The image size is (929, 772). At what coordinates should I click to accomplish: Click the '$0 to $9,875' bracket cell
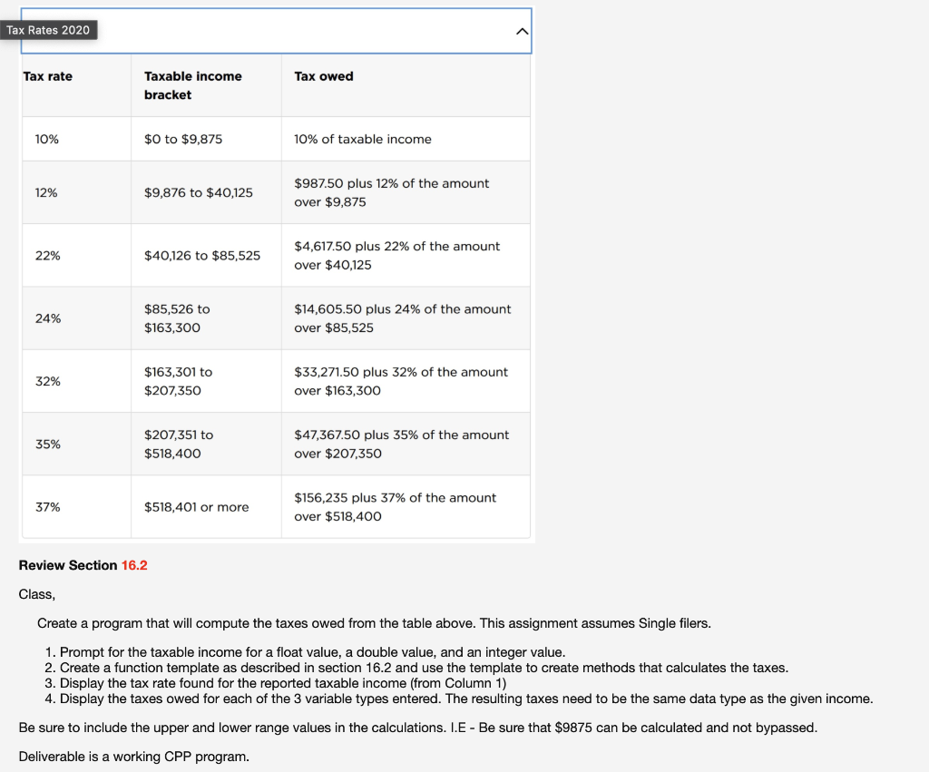pyautogui.click(x=206, y=139)
